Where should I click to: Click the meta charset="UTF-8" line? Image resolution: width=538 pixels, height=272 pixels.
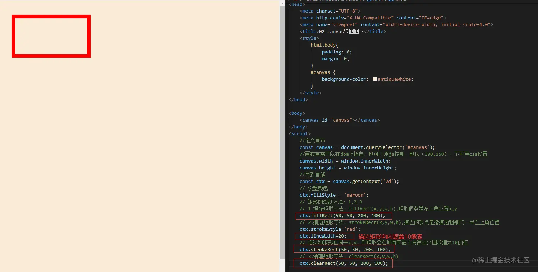pos(330,11)
